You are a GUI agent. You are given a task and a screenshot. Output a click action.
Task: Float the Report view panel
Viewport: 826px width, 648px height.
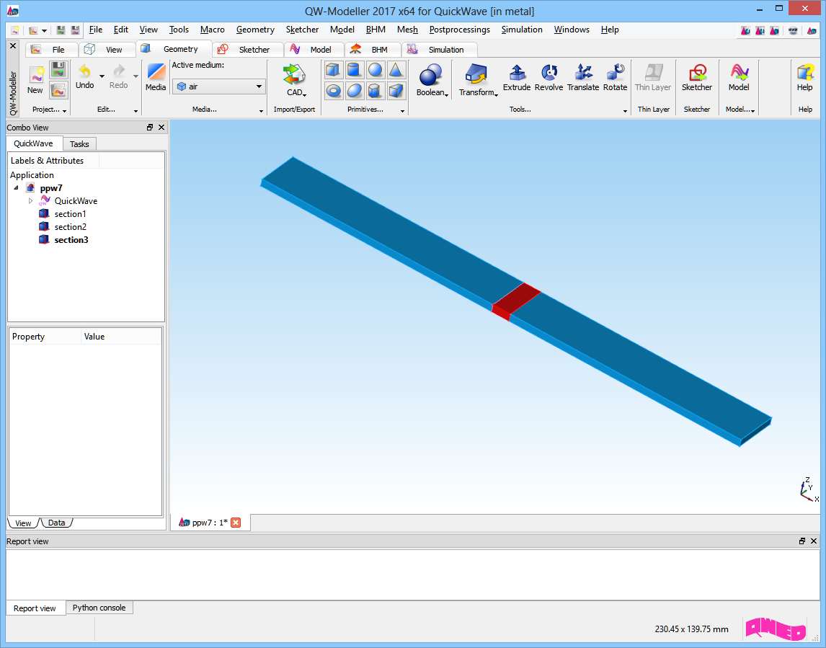point(801,541)
